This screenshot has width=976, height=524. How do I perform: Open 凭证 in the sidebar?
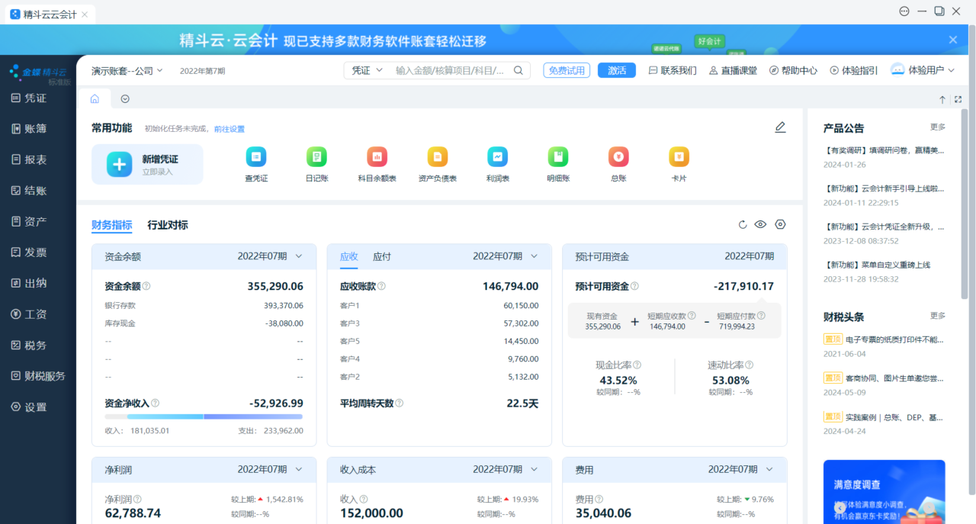click(29, 98)
